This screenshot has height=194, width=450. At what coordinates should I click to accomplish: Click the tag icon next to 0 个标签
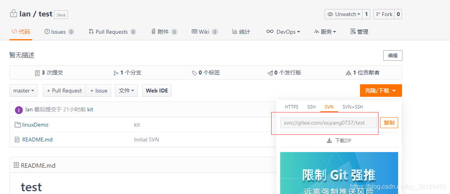pos(195,73)
